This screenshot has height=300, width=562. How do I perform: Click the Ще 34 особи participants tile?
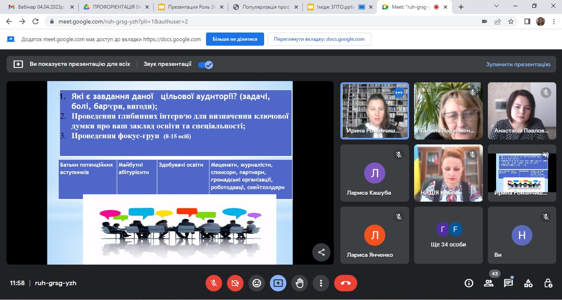[x=448, y=235]
